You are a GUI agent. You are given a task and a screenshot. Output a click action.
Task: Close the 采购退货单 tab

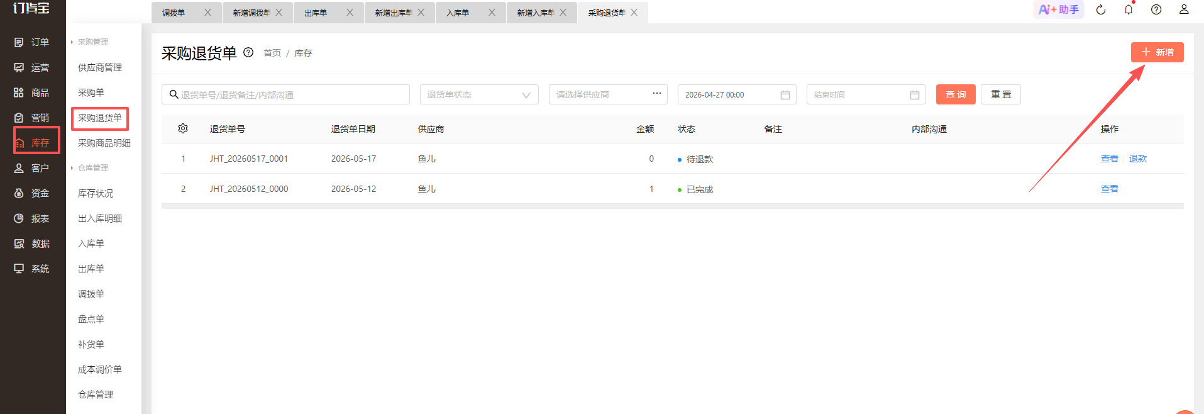pos(634,12)
